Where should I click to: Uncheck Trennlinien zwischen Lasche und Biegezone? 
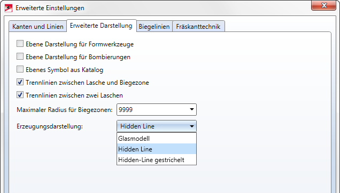(20, 82)
